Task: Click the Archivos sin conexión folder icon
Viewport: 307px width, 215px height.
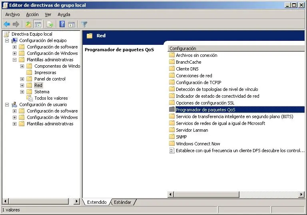Action: [x=172, y=55]
